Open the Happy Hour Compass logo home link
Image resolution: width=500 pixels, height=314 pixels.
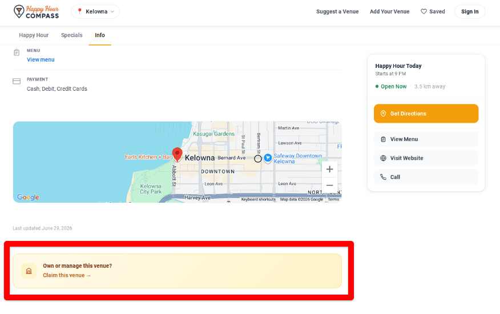pos(36,12)
